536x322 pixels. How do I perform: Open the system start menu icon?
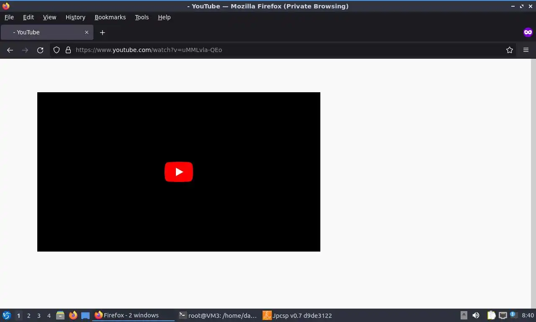pyautogui.click(x=7, y=315)
